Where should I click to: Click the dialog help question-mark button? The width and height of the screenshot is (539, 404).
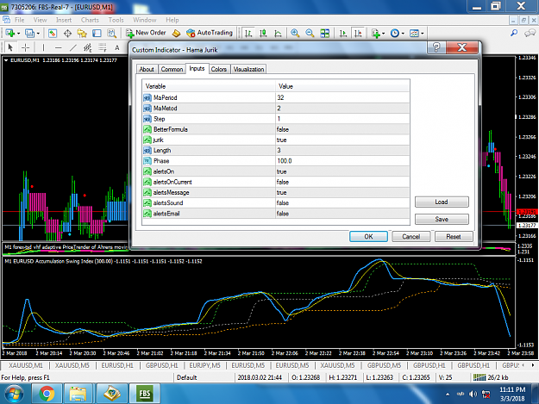pyautogui.click(x=436, y=47)
